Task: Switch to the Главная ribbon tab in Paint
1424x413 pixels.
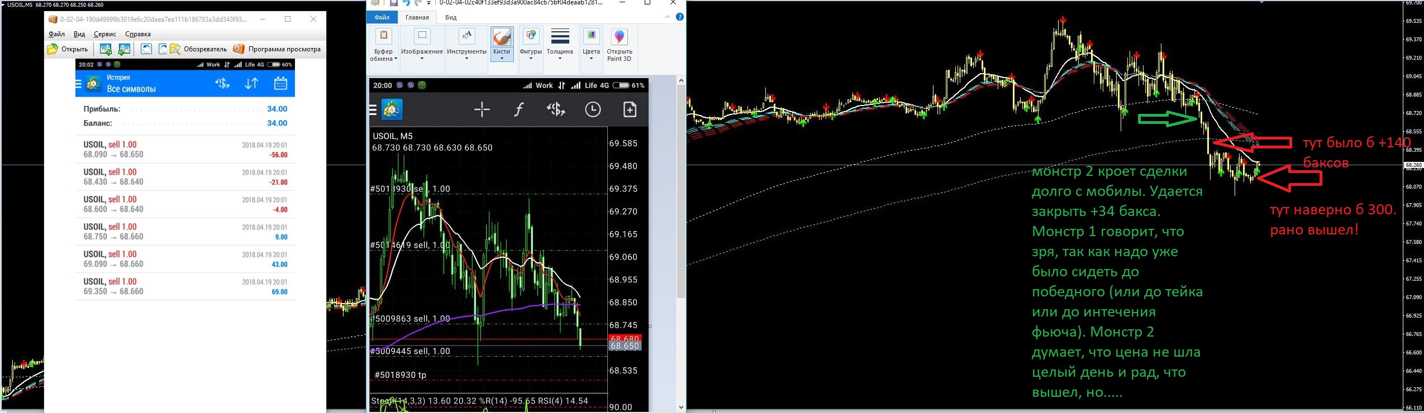Action: pyautogui.click(x=417, y=17)
